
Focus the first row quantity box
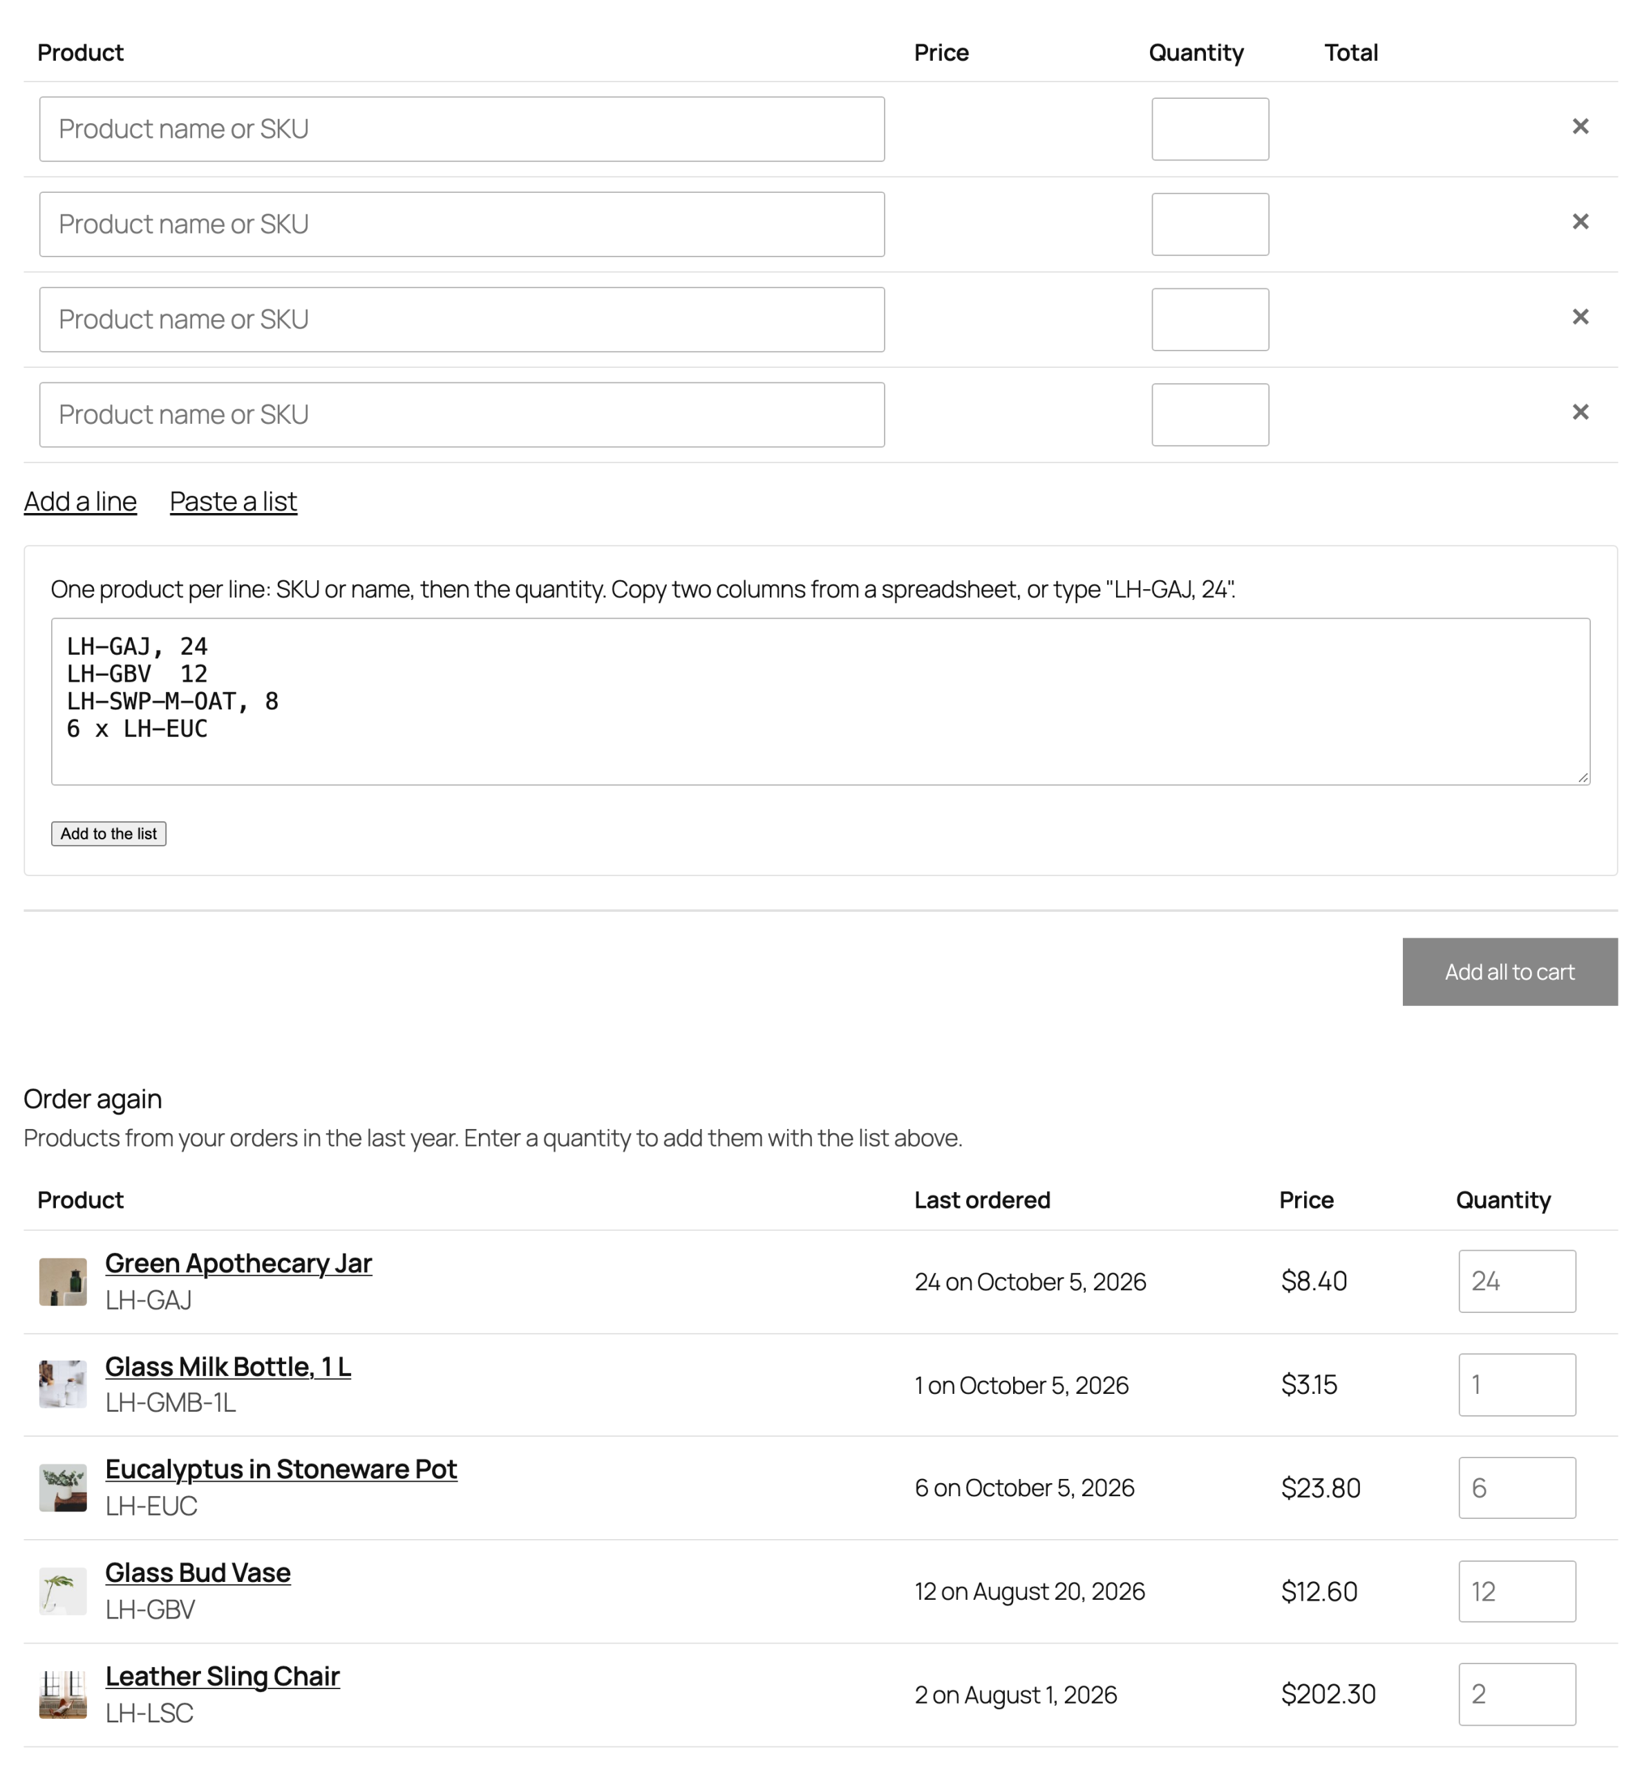click(x=1210, y=129)
